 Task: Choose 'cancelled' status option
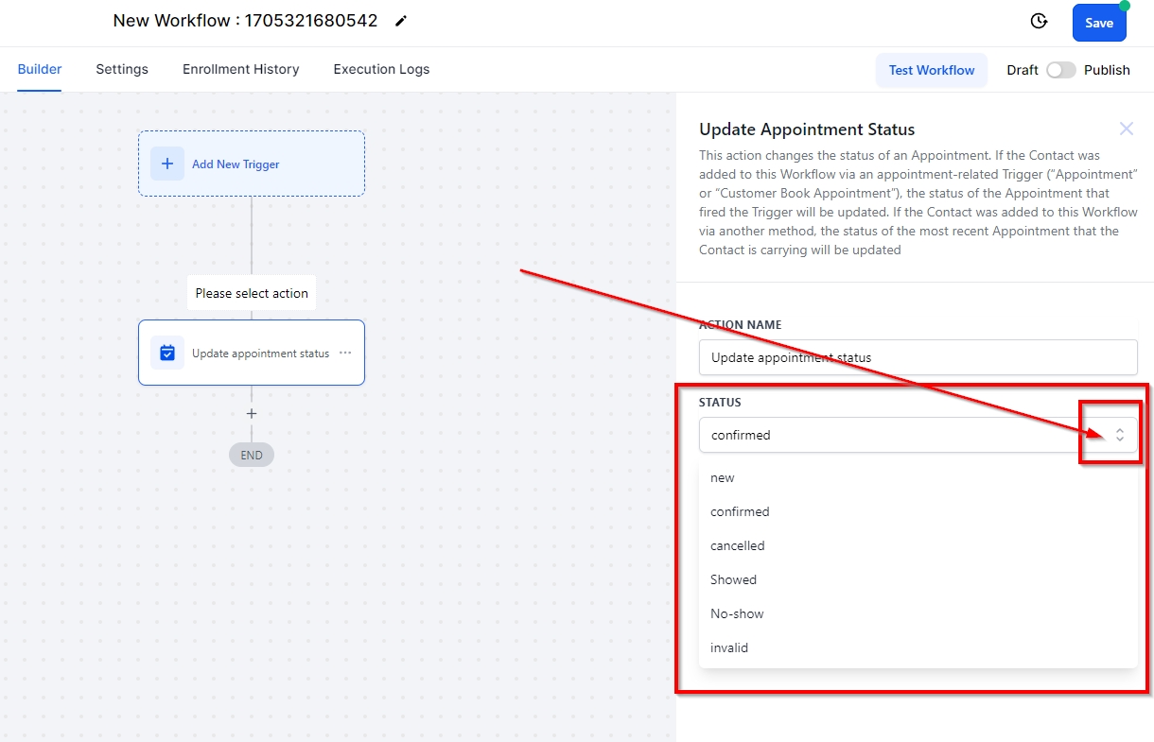(738, 545)
